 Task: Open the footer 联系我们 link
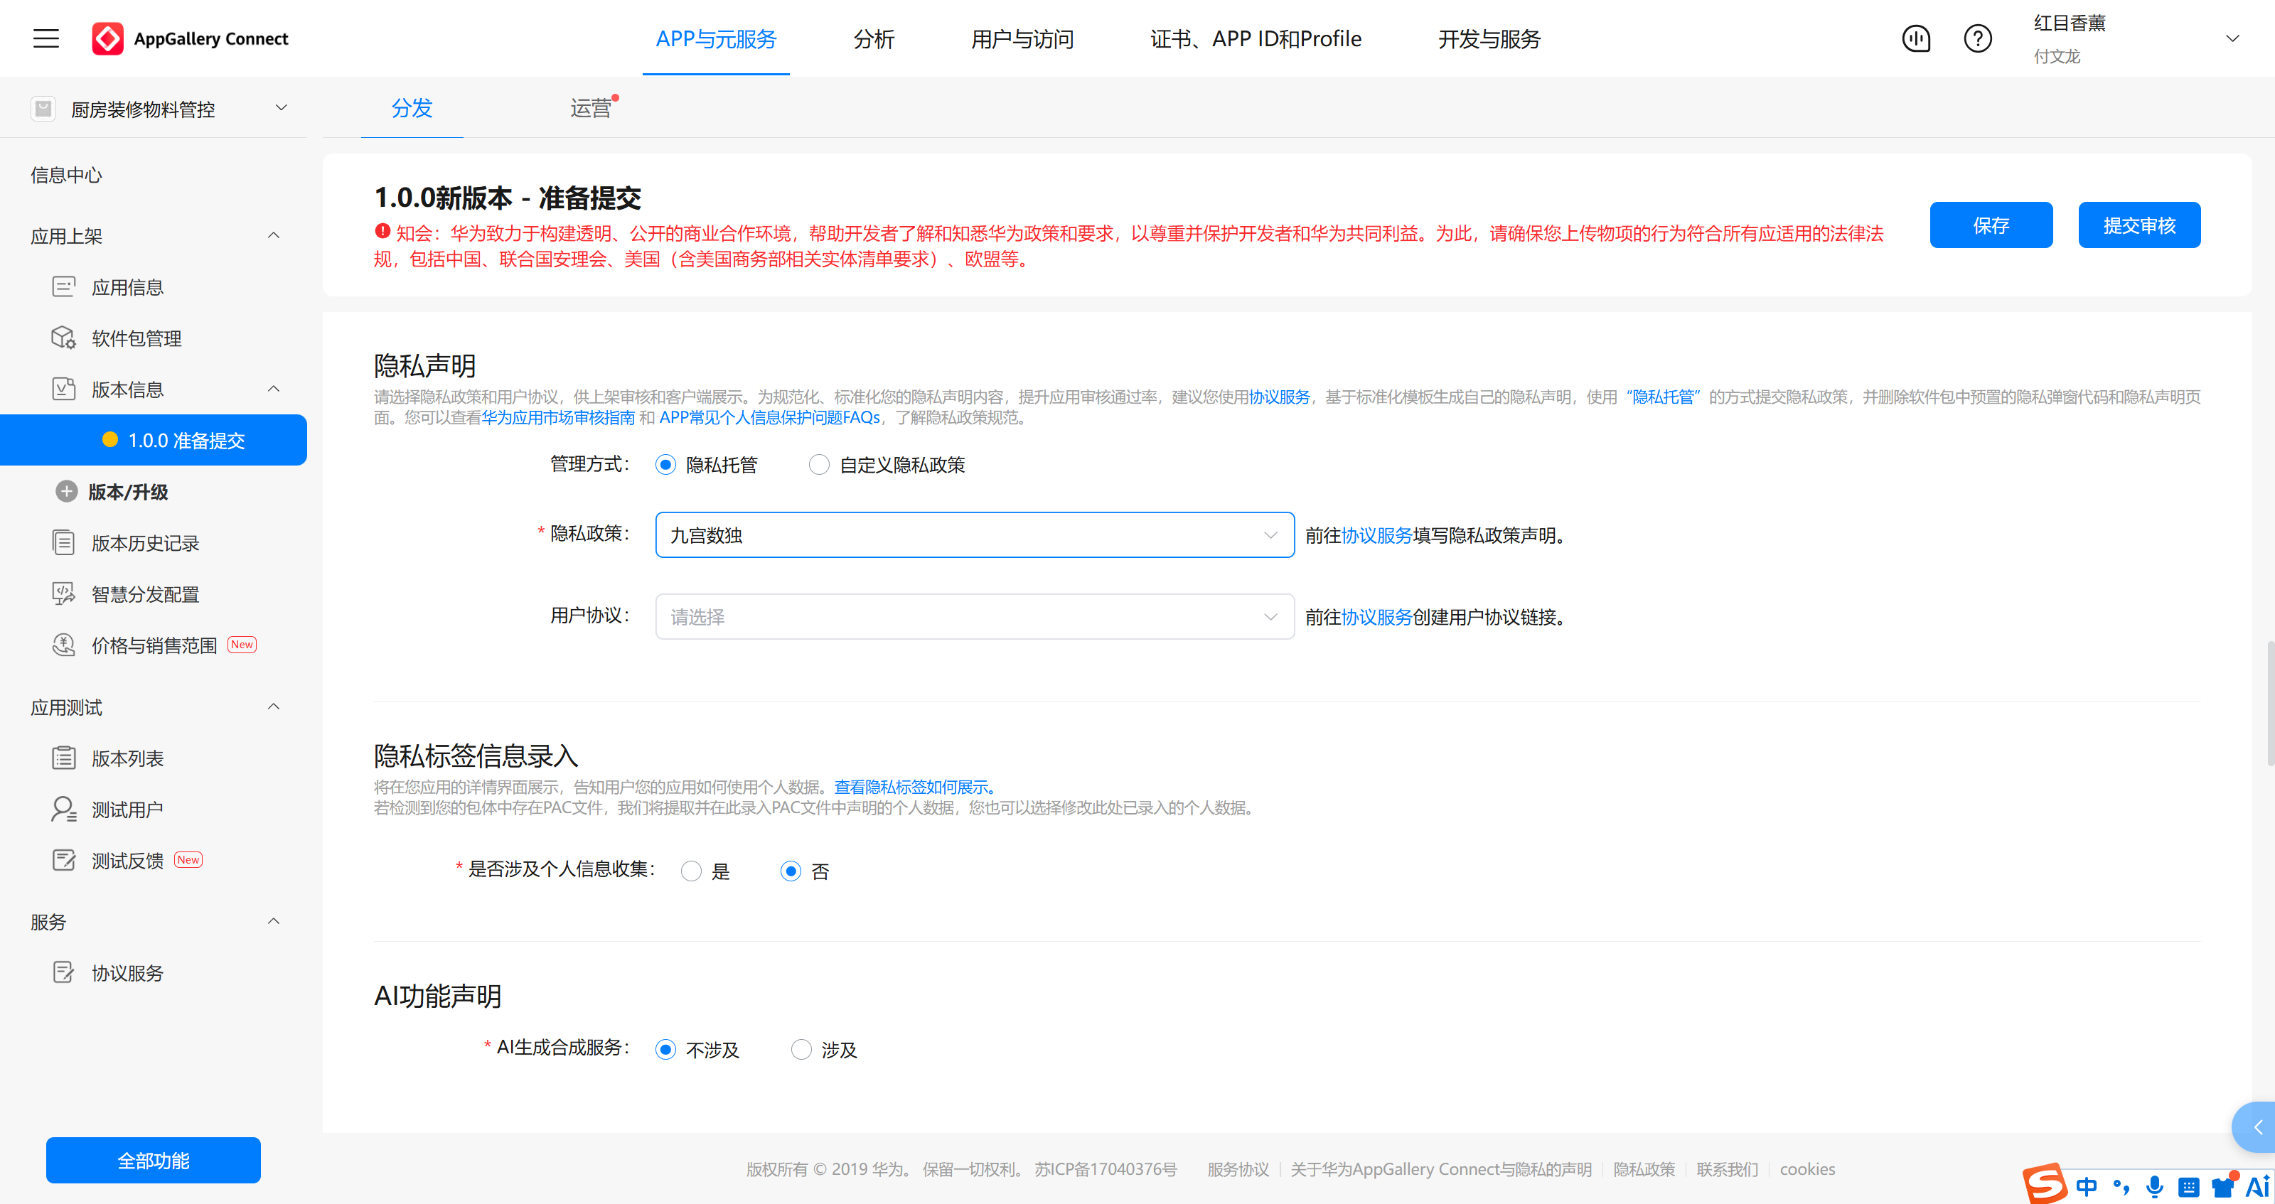coord(1727,1168)
